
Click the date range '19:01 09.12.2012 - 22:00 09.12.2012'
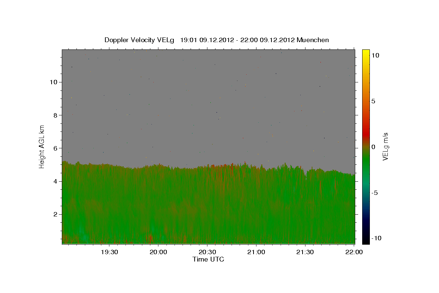(237, 40)
